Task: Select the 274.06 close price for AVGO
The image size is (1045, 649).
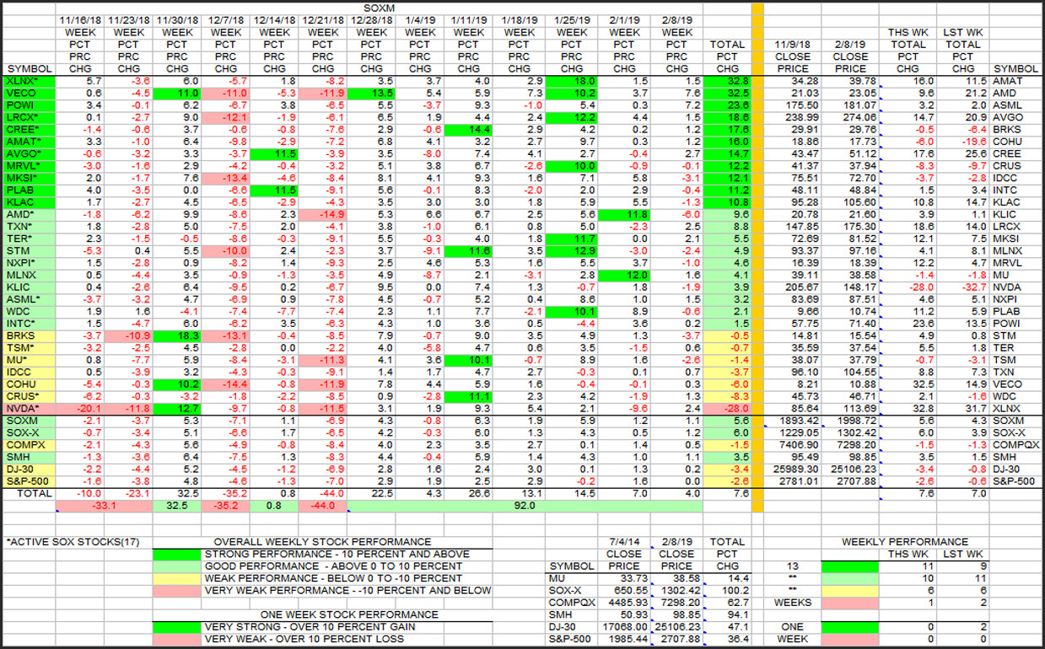Action: click(x=850, y=117)
